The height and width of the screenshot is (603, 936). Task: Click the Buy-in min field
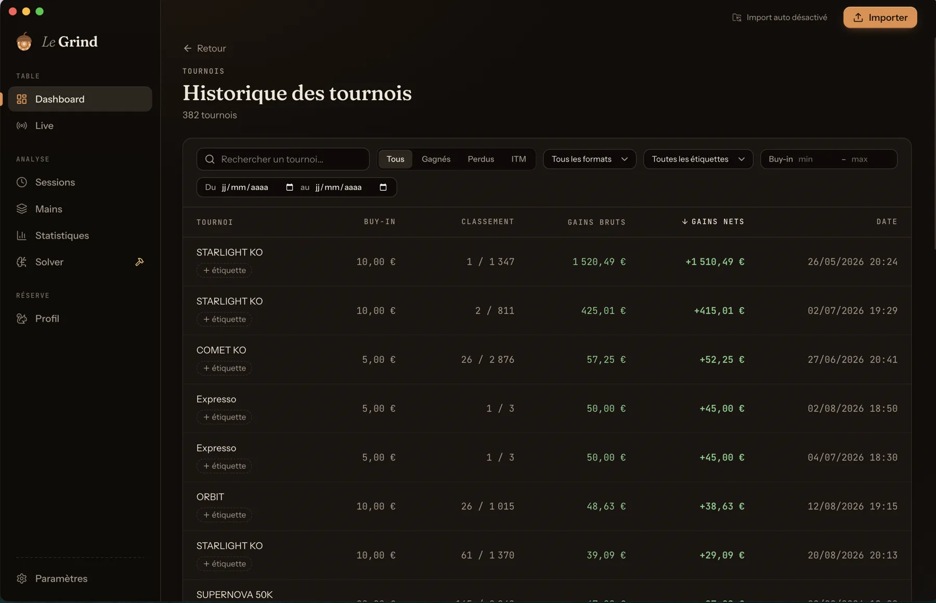(816, 159)
